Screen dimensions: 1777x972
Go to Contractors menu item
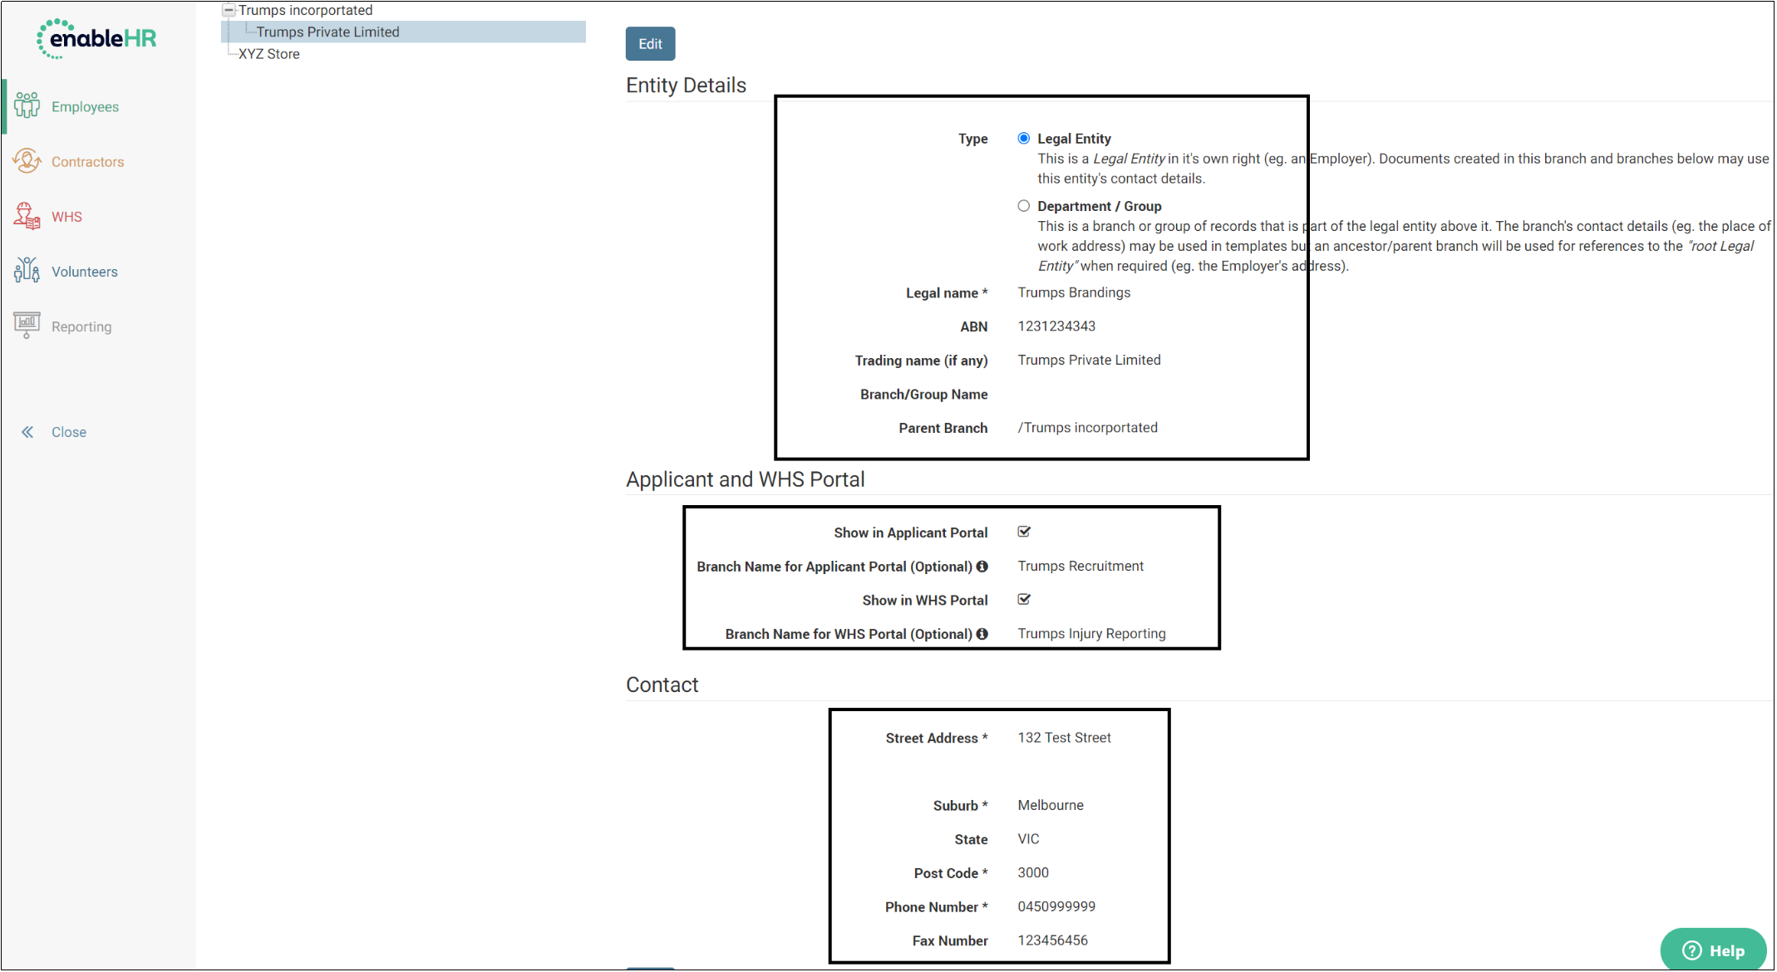click(87, 162)
